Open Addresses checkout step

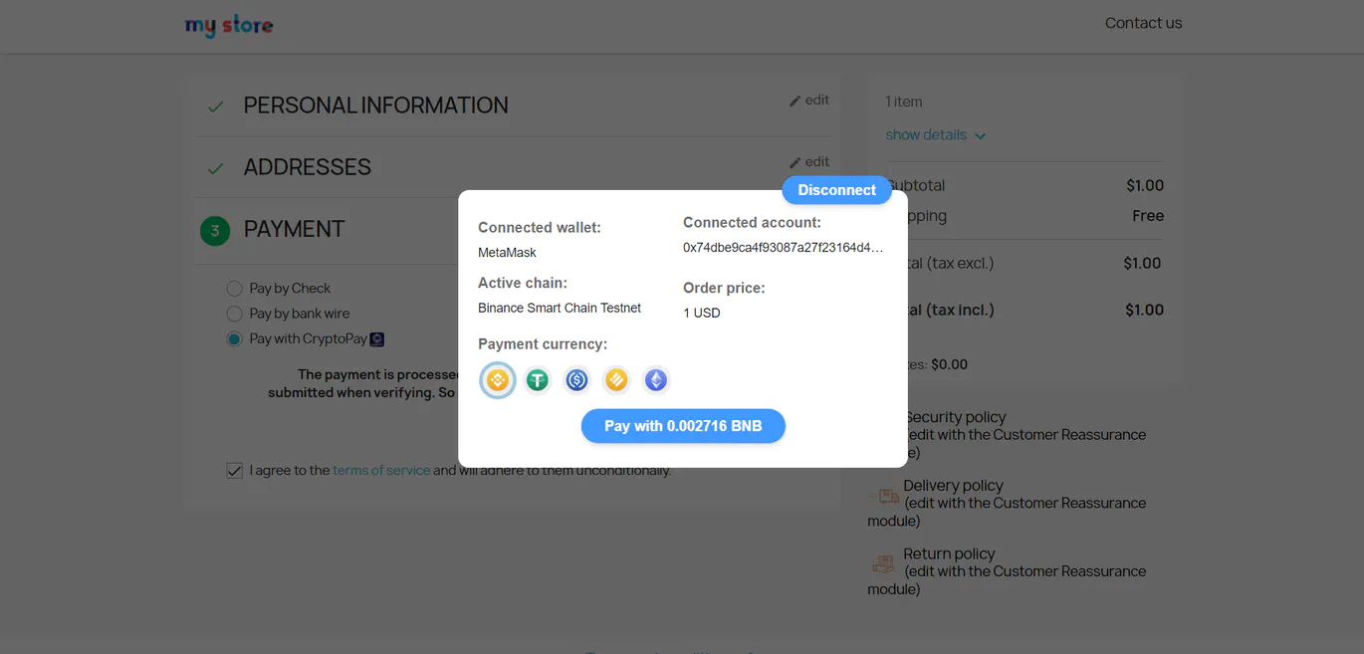[307, 167]
